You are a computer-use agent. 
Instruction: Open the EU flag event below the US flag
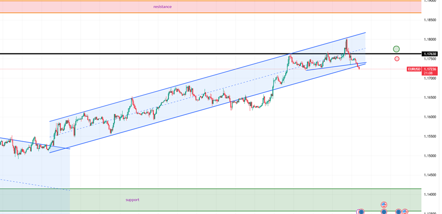(x=384, y=212)
